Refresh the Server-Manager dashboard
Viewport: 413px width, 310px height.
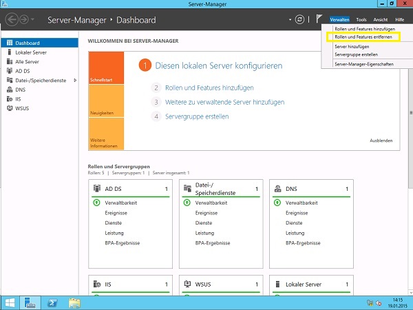[299, 19]
